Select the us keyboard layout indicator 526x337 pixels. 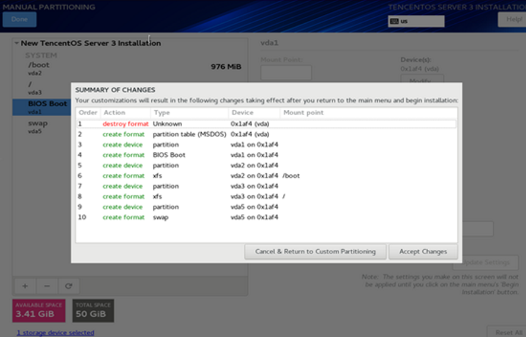[416, 21]
